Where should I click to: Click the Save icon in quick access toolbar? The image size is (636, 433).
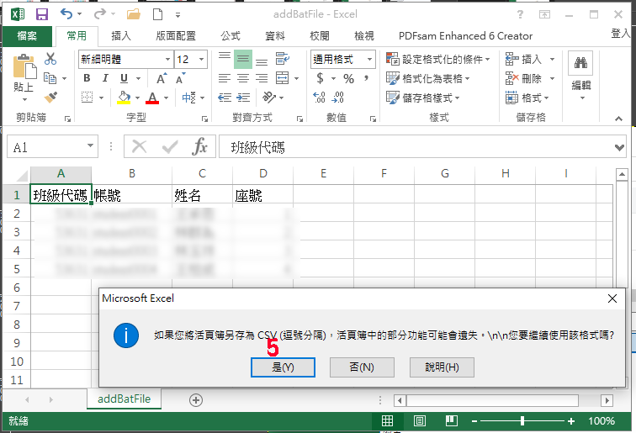[x=42, y=14]
